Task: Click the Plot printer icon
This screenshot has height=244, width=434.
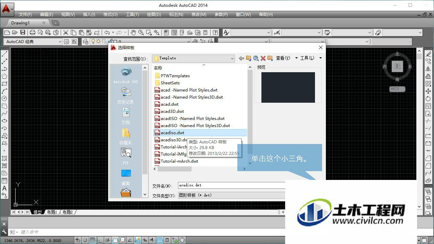Action: tap(33, 33)
